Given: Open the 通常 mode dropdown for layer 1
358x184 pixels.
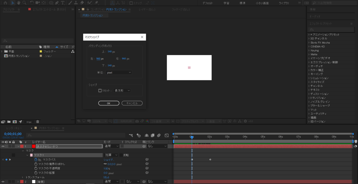Looking at the screenshot, I should pyautogui.click(x=111, y=146).
